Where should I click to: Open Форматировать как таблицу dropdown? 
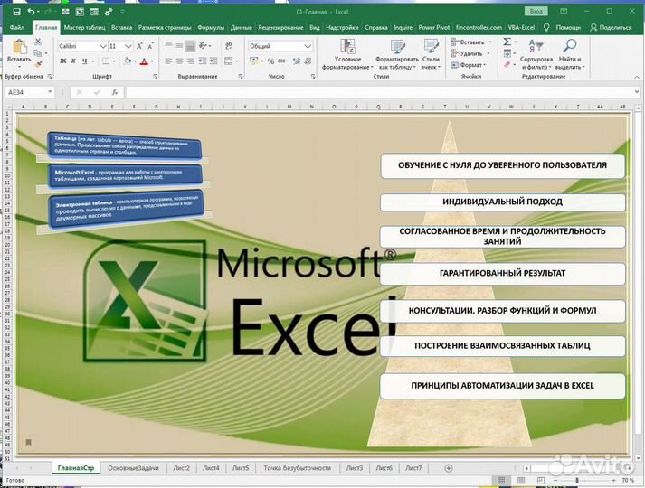coord(397,55)
